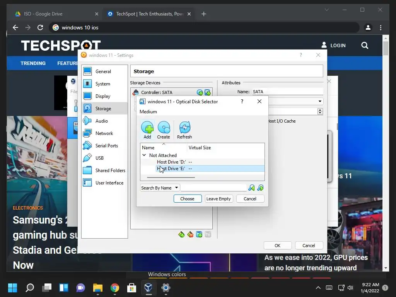
Task: Click the horizontal scrollbar in the disk list
Action: [171, 178]
